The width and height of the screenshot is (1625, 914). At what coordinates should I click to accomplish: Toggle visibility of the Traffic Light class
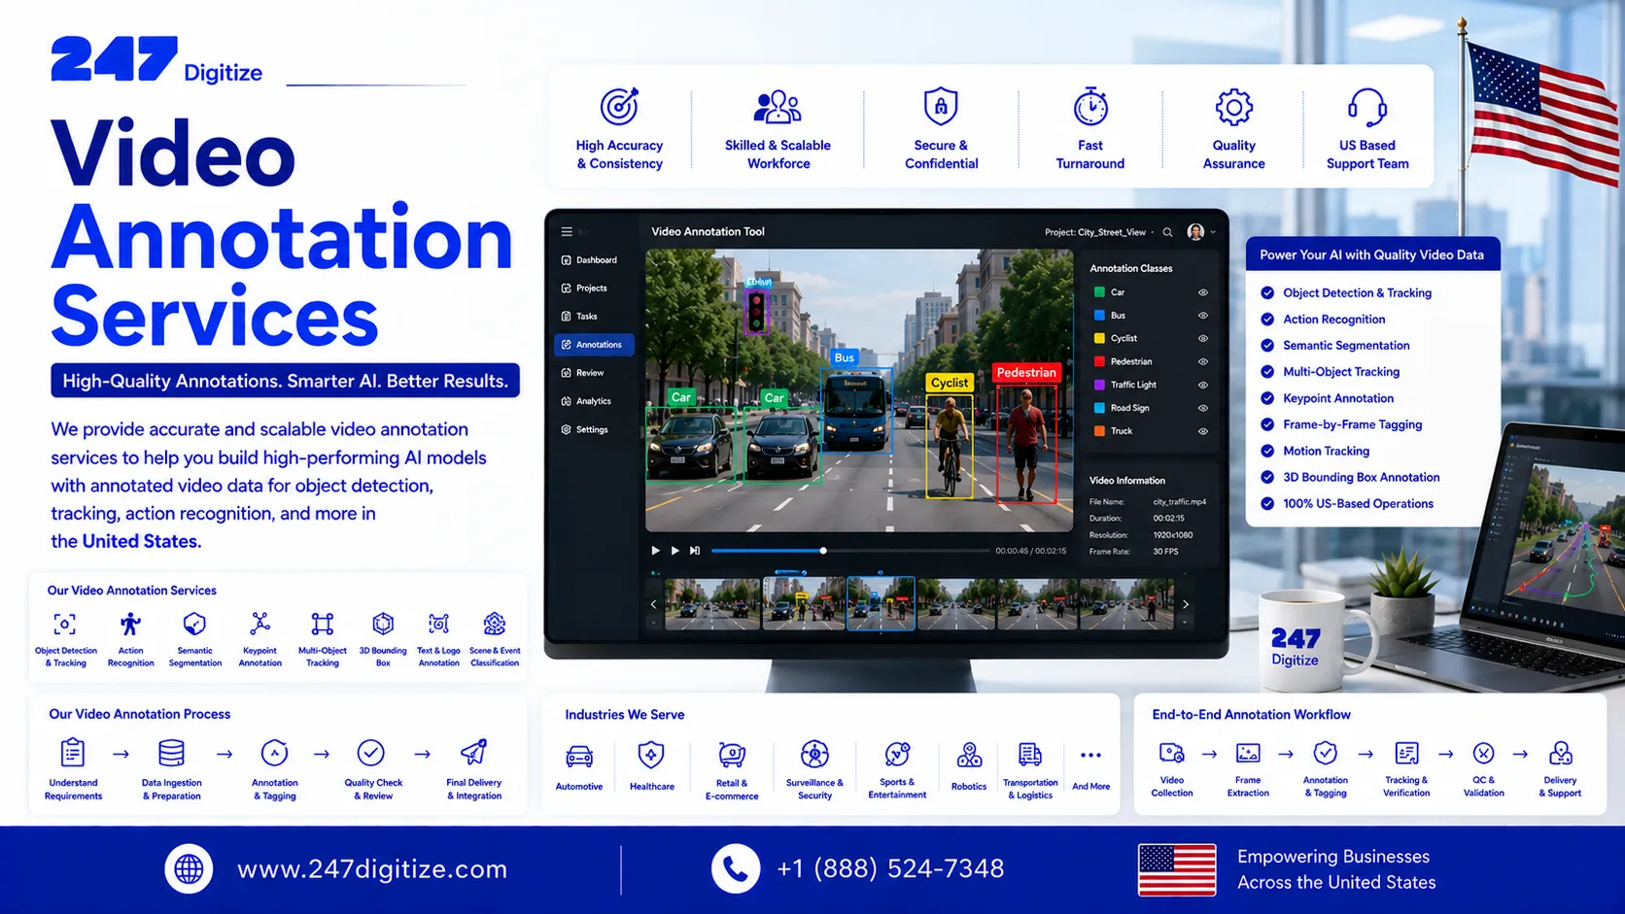1203,385
